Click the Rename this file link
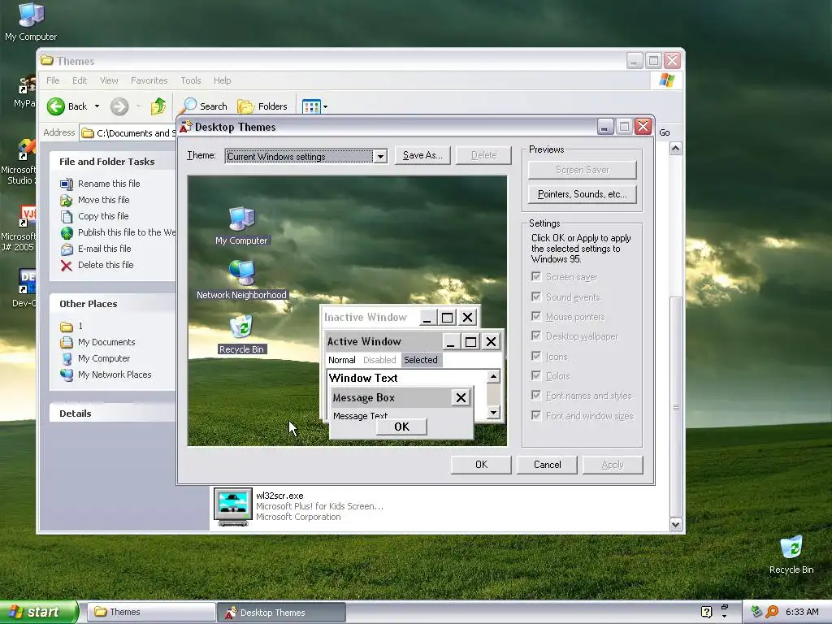This screenshot has width=832, height=624. tap(109, 184)
